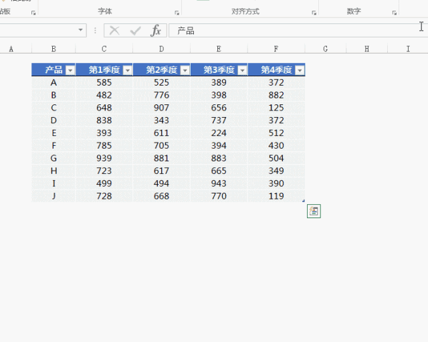Select column D header
Screen dimensions: 428x342
point(162,49)
